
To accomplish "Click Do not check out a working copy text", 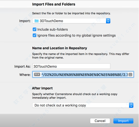I will point(60,105).
